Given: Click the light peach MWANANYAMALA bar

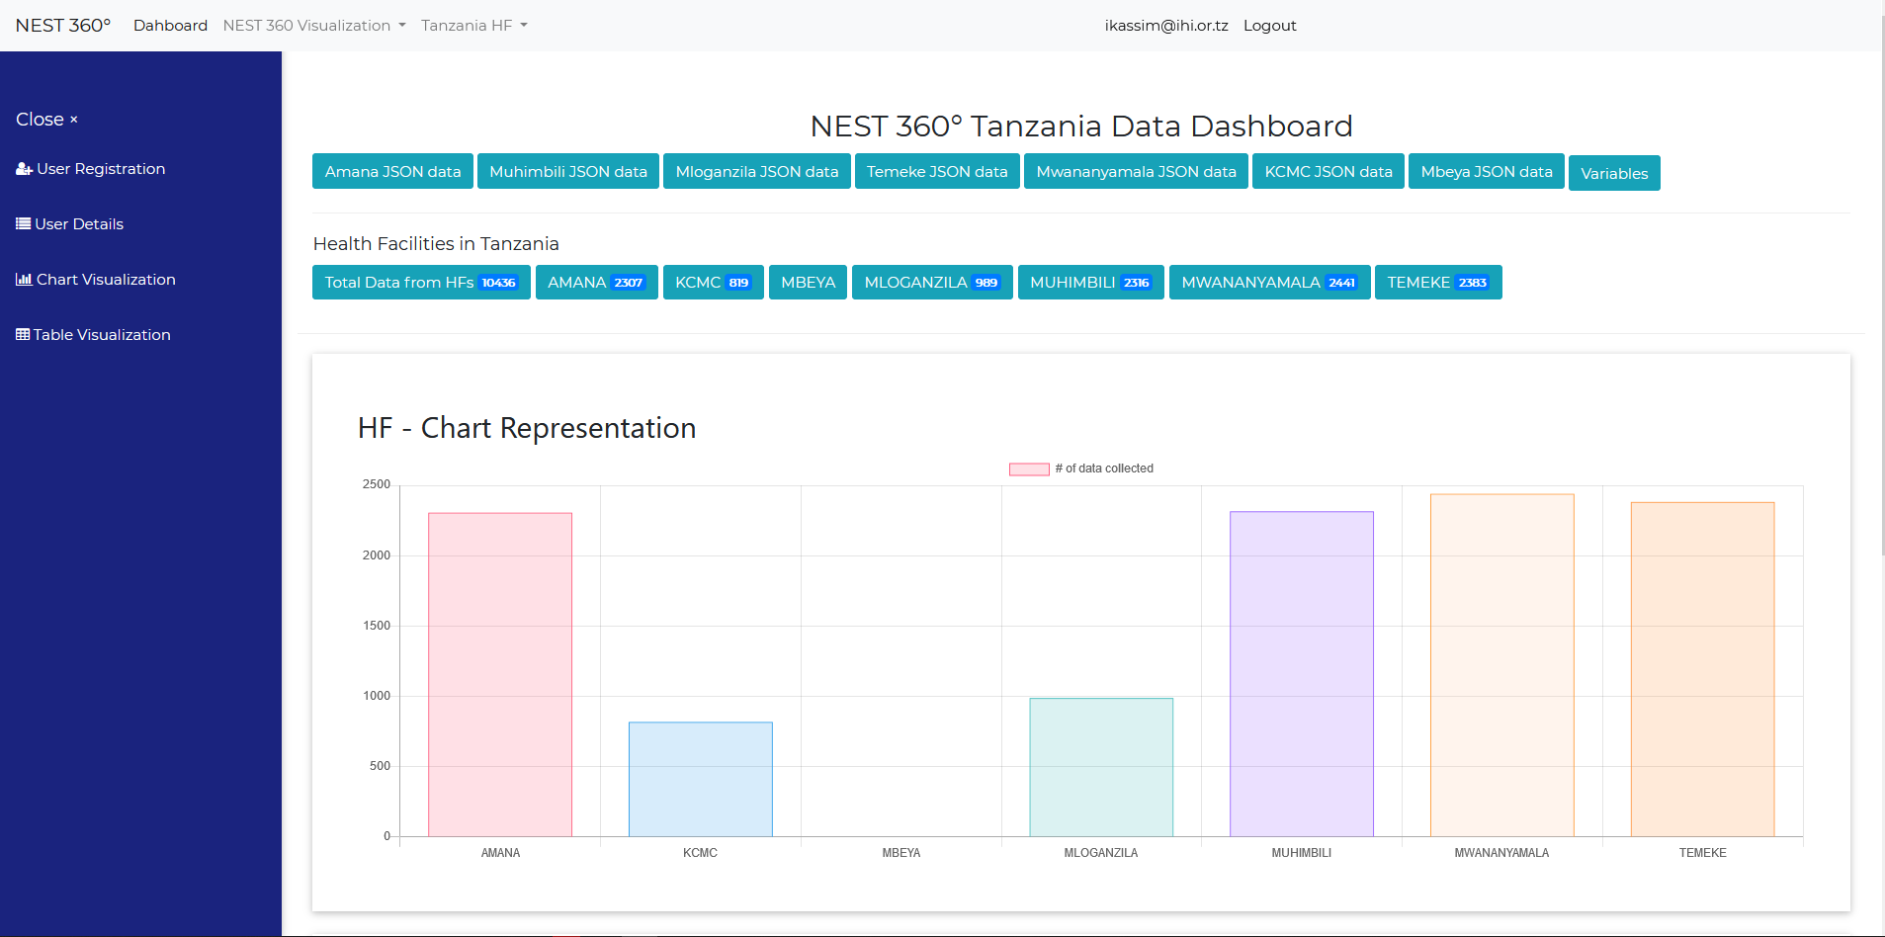Looking at the screenshot, I should (1502, 665).
